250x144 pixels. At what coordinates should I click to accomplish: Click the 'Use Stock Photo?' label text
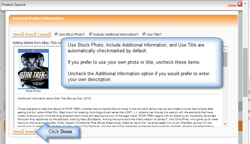pyautogui.click(x=72, y=34)
